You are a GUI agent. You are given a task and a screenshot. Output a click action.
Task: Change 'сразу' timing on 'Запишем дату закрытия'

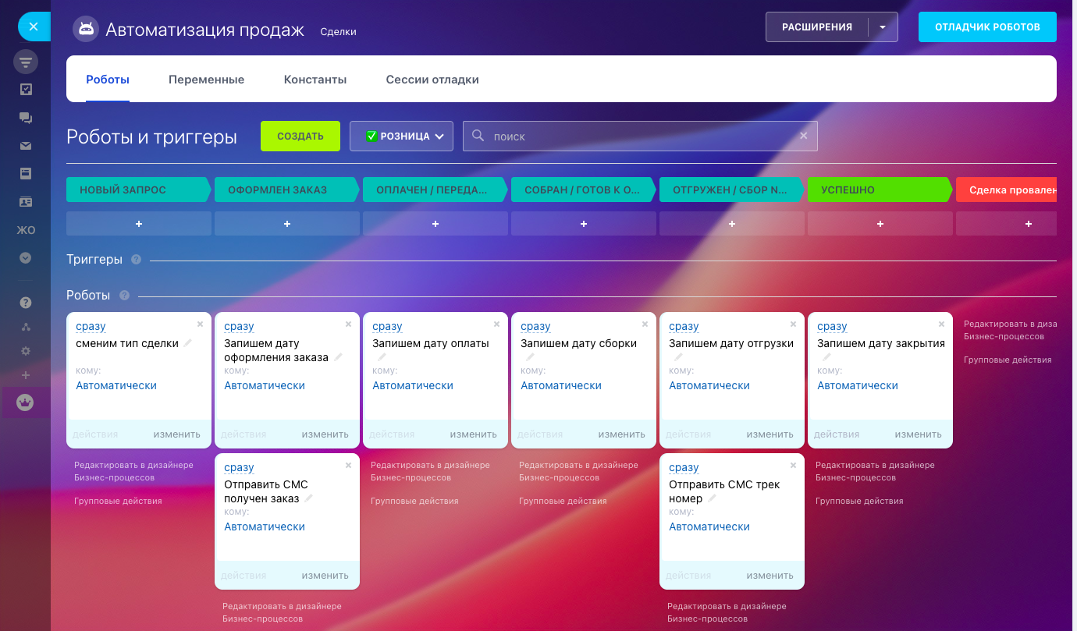(x=832, y=326)
